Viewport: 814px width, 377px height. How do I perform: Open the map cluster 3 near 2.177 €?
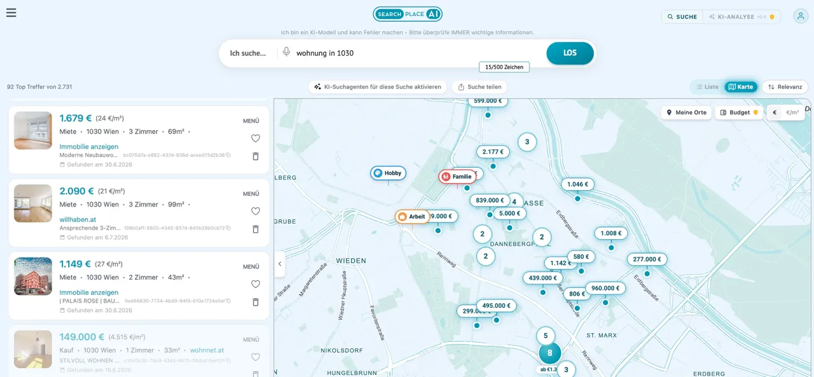(527, 142)
